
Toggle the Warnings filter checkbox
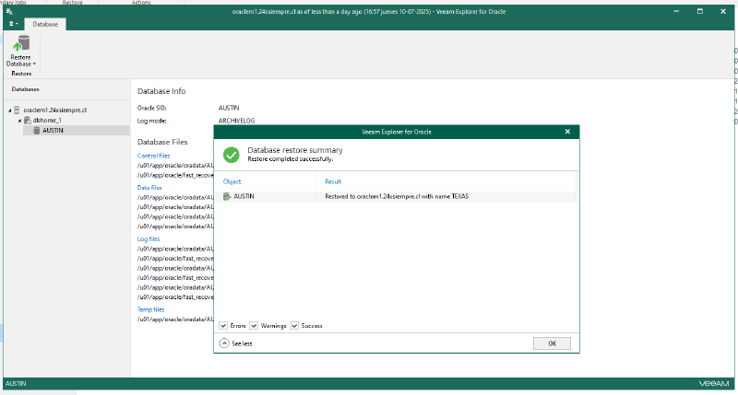tap(254, 326)
